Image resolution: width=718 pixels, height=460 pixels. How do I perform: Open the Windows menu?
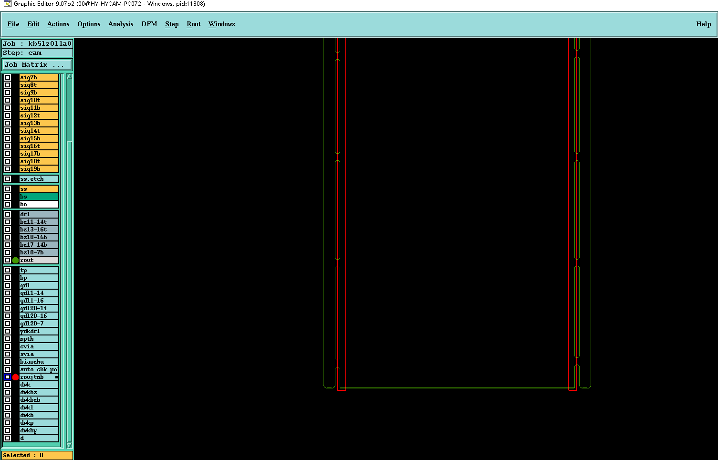tap(222, 24)
